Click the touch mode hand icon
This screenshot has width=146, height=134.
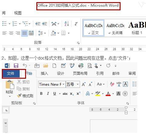(x=96, y=66)
